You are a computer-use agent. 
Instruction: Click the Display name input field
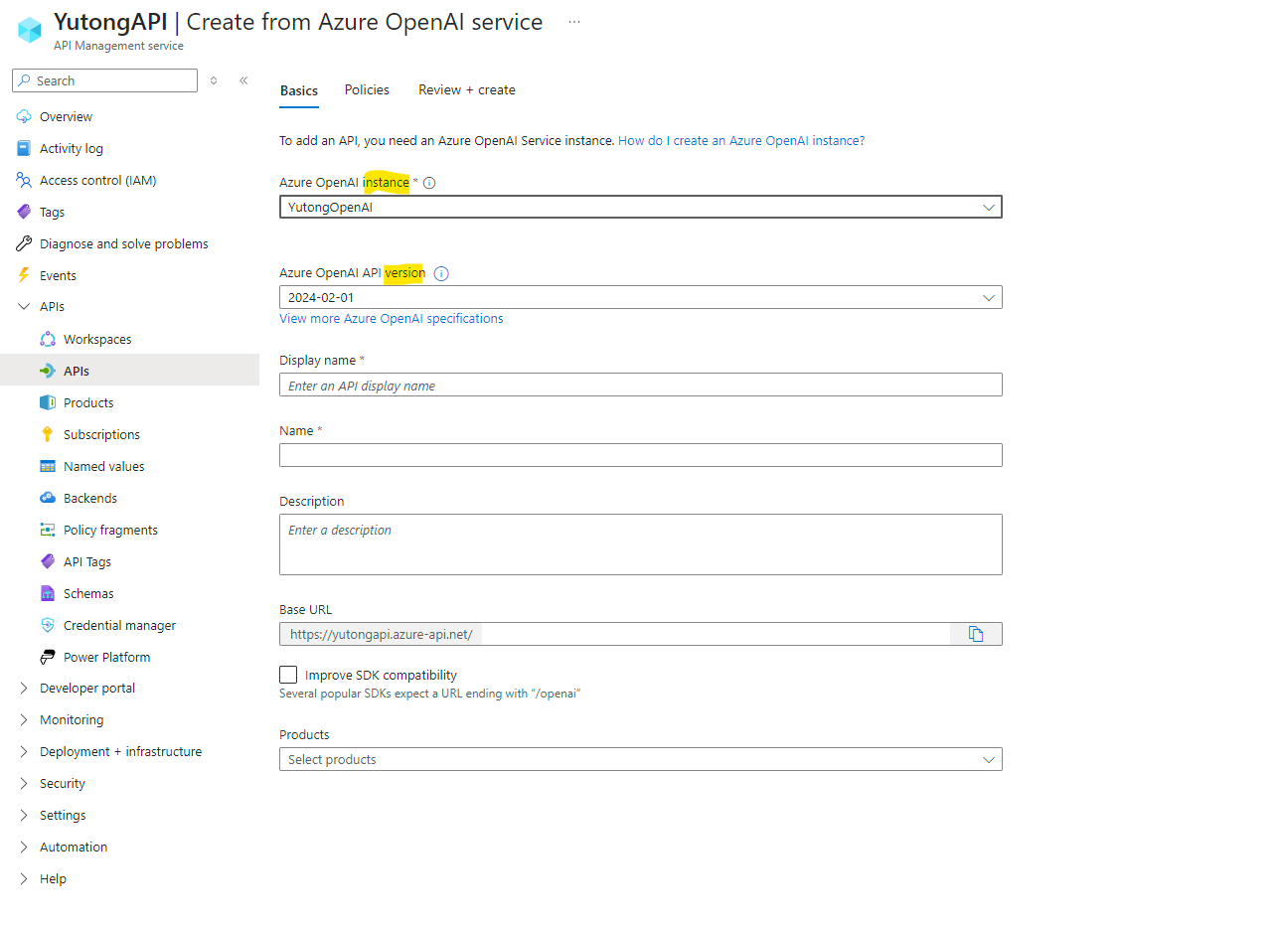(x=641, y=385)
